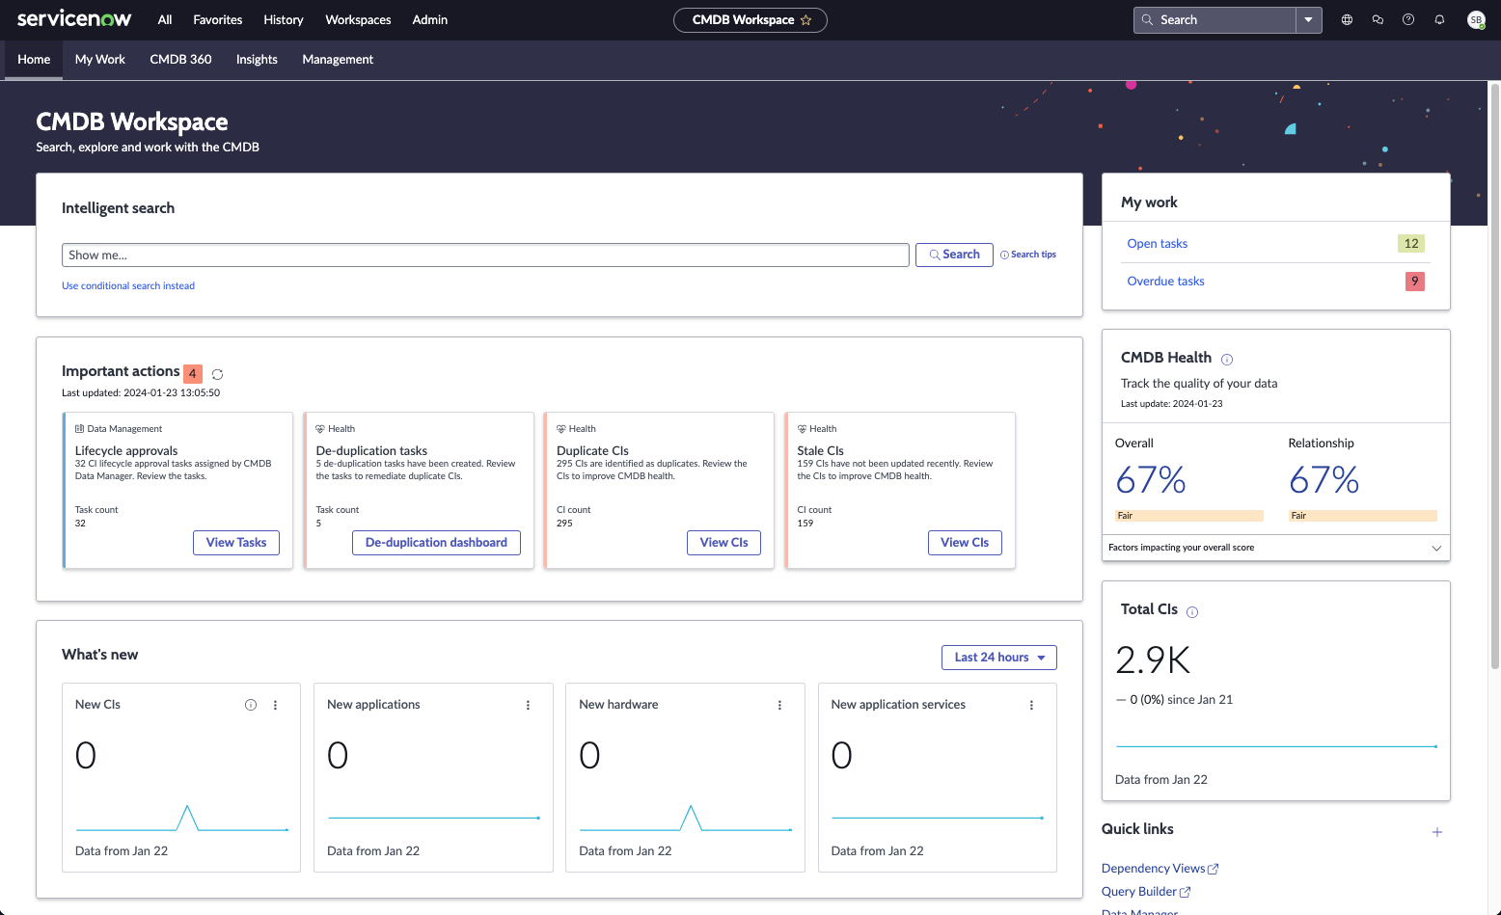
Task: Click the help question mark icon
Action: (1408, 19)
